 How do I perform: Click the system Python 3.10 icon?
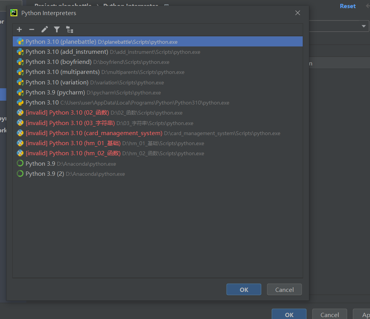pyautogui.click(x=20, y=103)
